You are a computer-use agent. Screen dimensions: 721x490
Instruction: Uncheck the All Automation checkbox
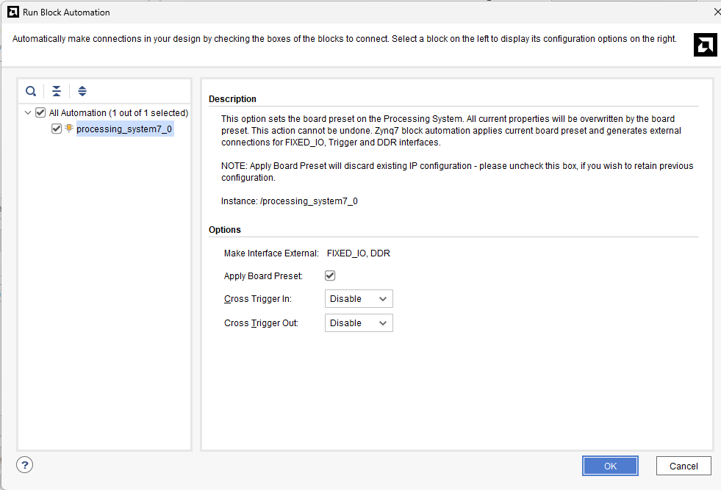[40, 113]
